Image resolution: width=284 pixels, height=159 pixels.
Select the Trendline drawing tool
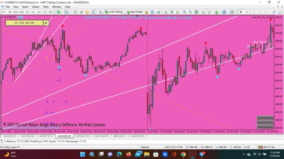[266, 12]
